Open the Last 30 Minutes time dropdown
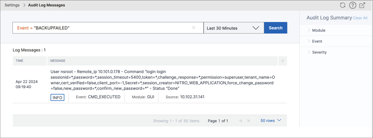The width and height of the screenshot is (373, 138). tap(234, 28)
